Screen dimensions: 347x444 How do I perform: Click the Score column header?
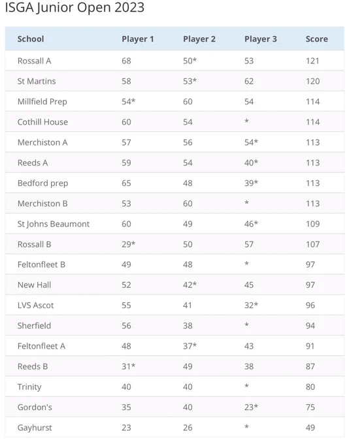(x=317, y=39)
